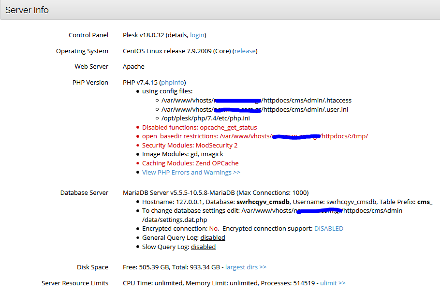Open the CentOS 'release' link

pos(245,51)
